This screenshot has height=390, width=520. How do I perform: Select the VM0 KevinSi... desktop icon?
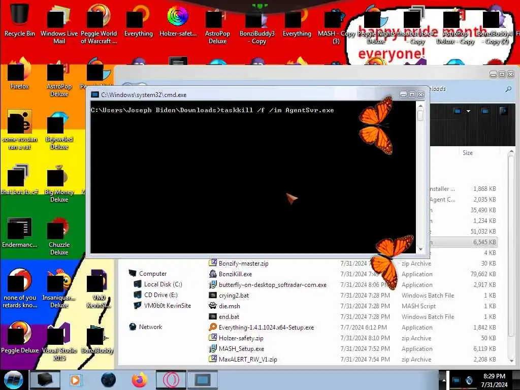click(99, 288)
